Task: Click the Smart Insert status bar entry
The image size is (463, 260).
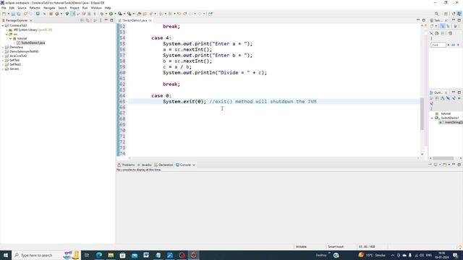Action: pyautogui.click(x=336, y=246)
